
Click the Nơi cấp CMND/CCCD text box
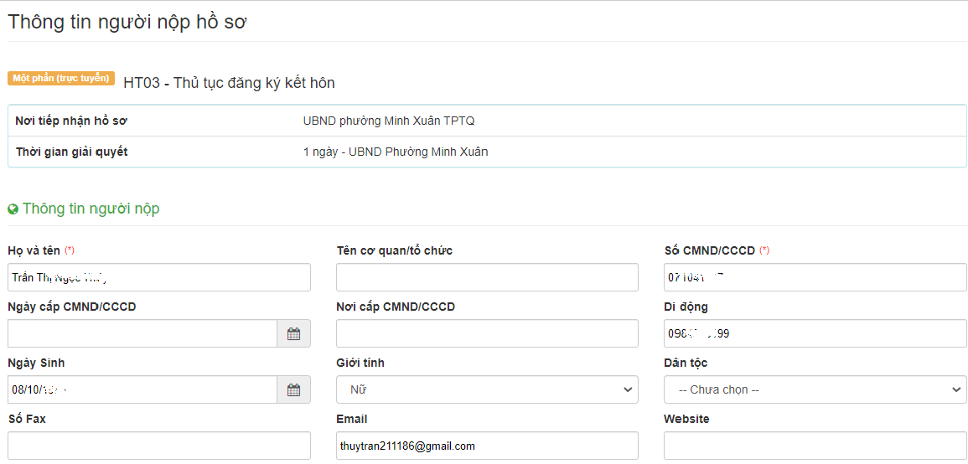click(487, 333)
